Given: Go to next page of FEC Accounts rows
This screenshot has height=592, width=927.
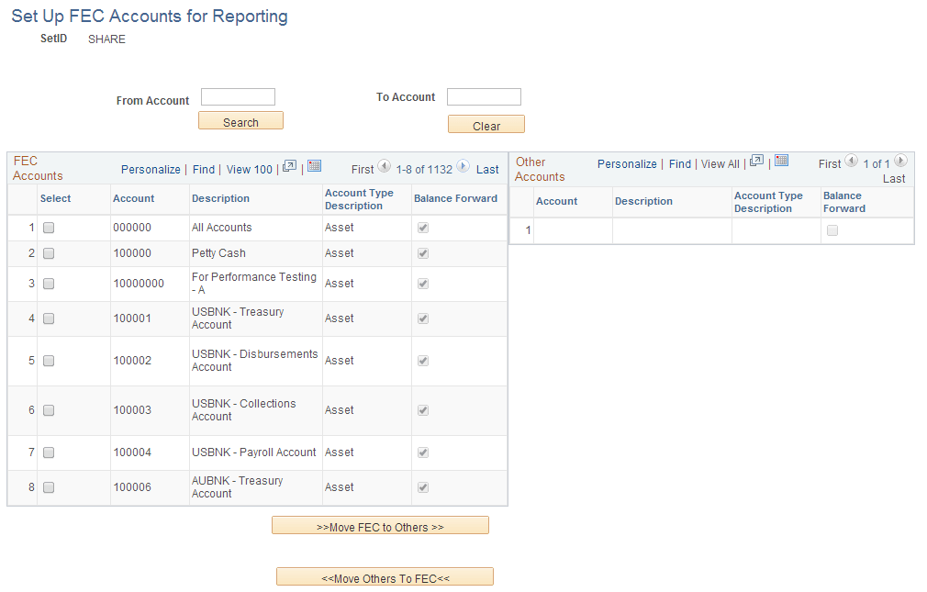Looking at the screenshot, I should click(x=464, y=169).
